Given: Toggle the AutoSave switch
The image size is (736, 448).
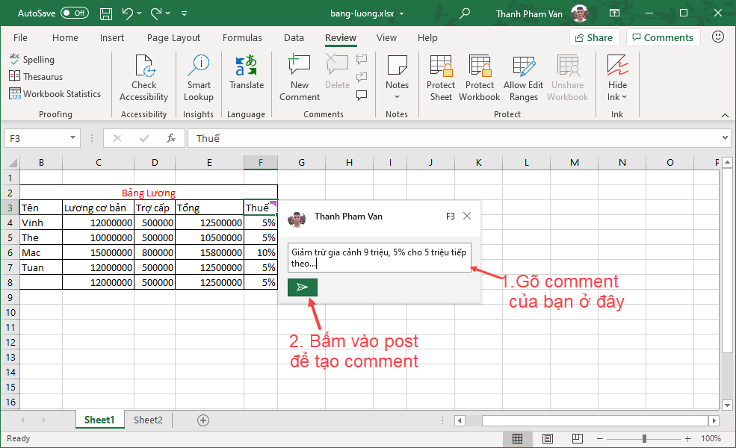Looking at the screenshot, I should pyautogui.click(x=75, y=13).
